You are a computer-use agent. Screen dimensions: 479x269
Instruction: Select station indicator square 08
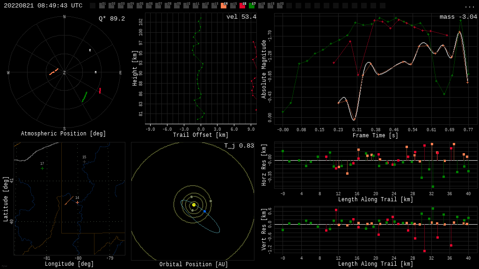pyautogui.click(x=167, y=5)
